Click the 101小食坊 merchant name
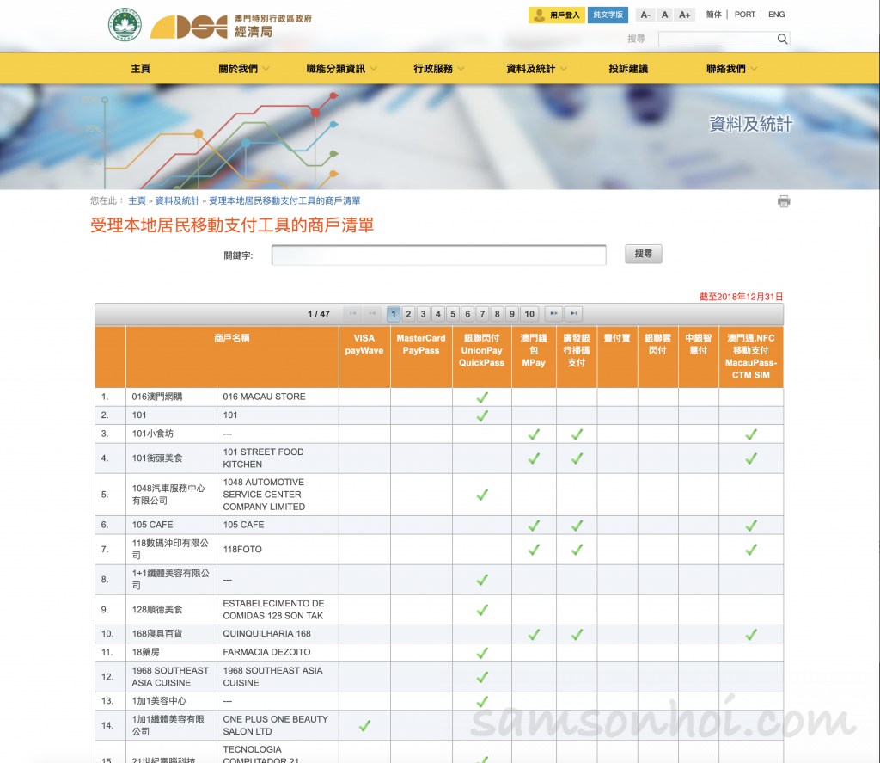Image resolution: width=880 pixels, height=763 pixels. pyautogui.click(x=153, y=434)
